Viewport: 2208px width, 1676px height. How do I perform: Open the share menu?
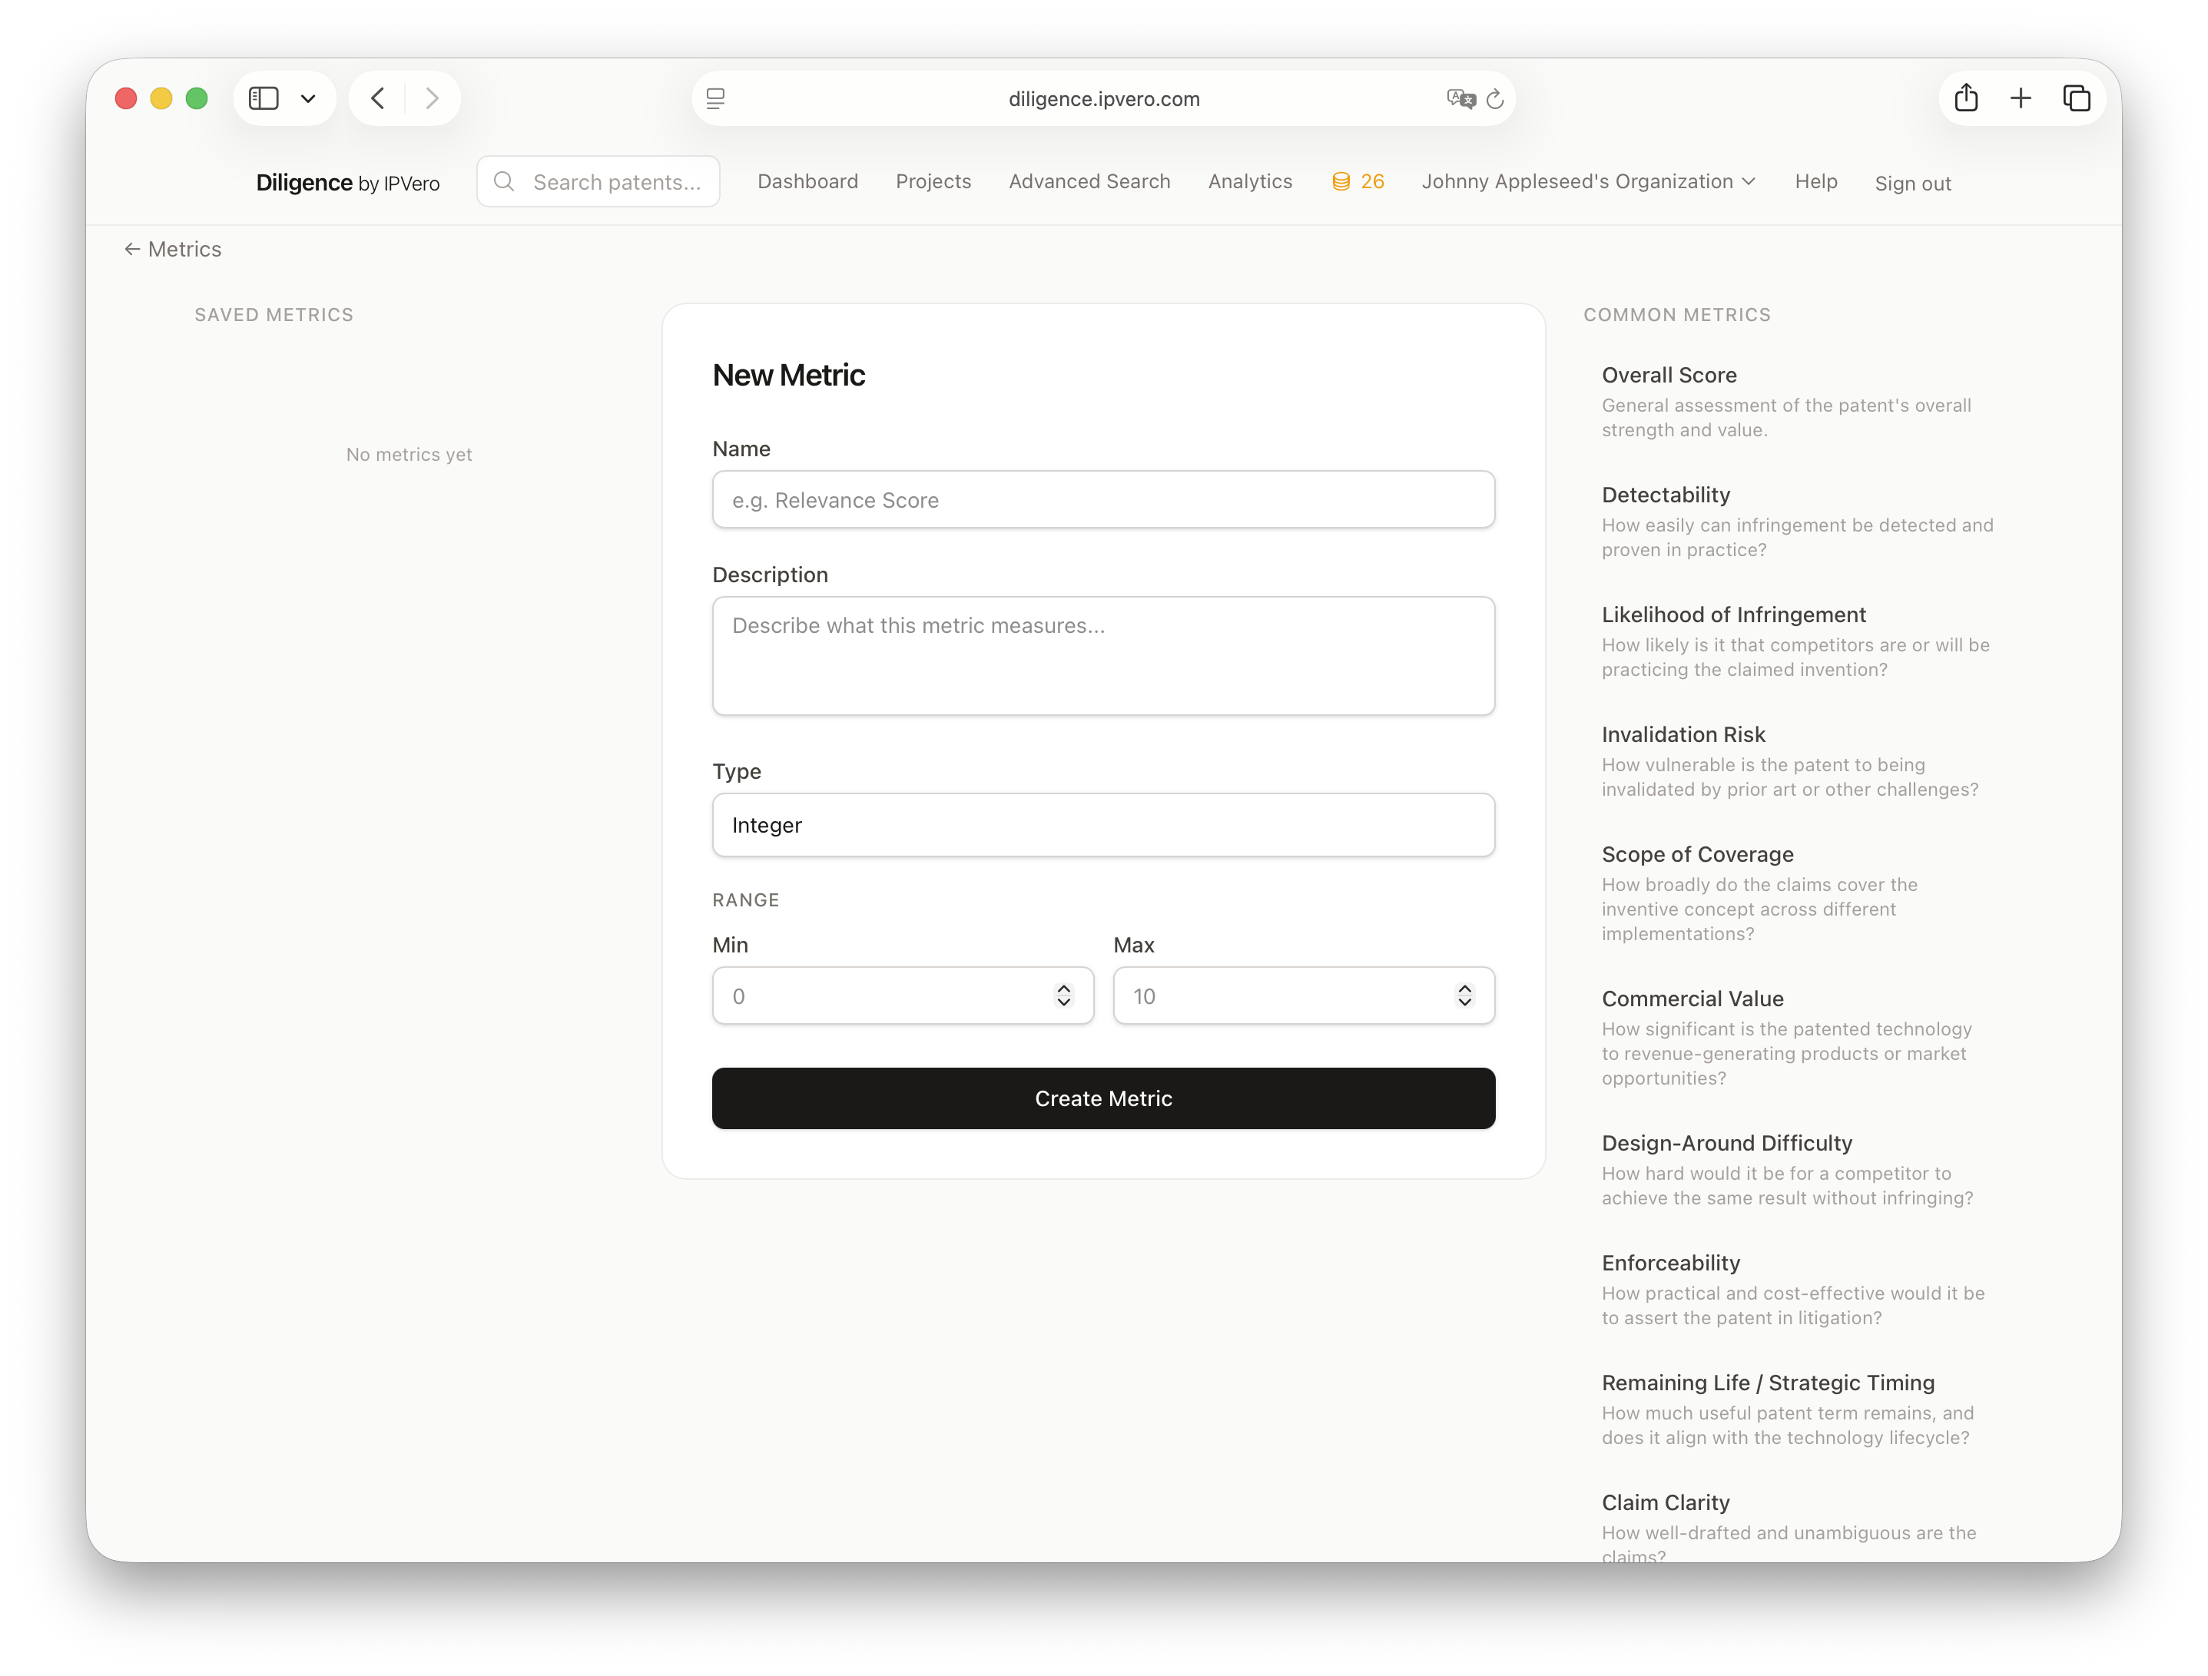click(x=1967, y=98)
